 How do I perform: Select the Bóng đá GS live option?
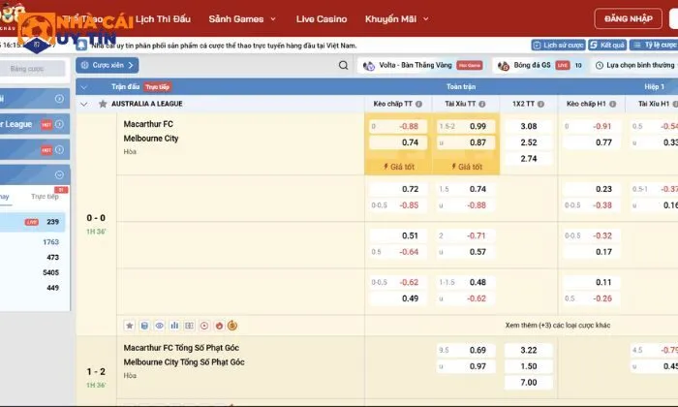click(x=540, y=65)
